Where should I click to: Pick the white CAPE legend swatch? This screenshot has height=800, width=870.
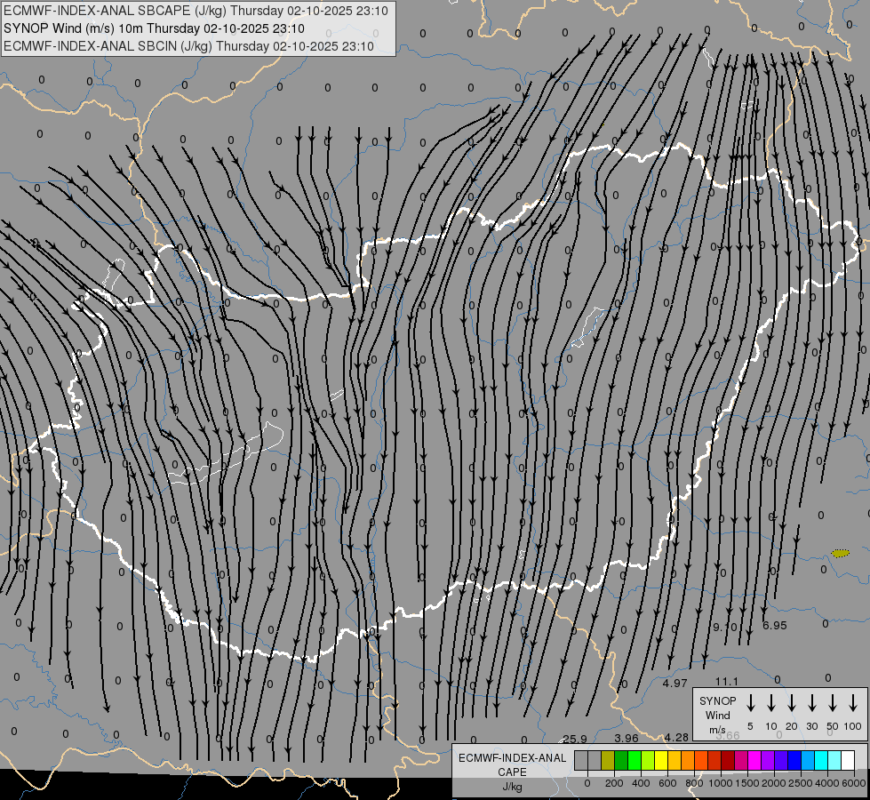(847, 760)
